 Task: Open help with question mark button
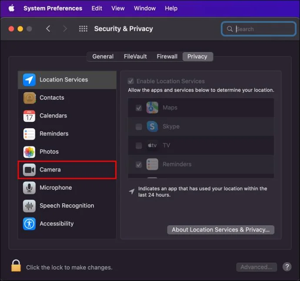[287, 267]
